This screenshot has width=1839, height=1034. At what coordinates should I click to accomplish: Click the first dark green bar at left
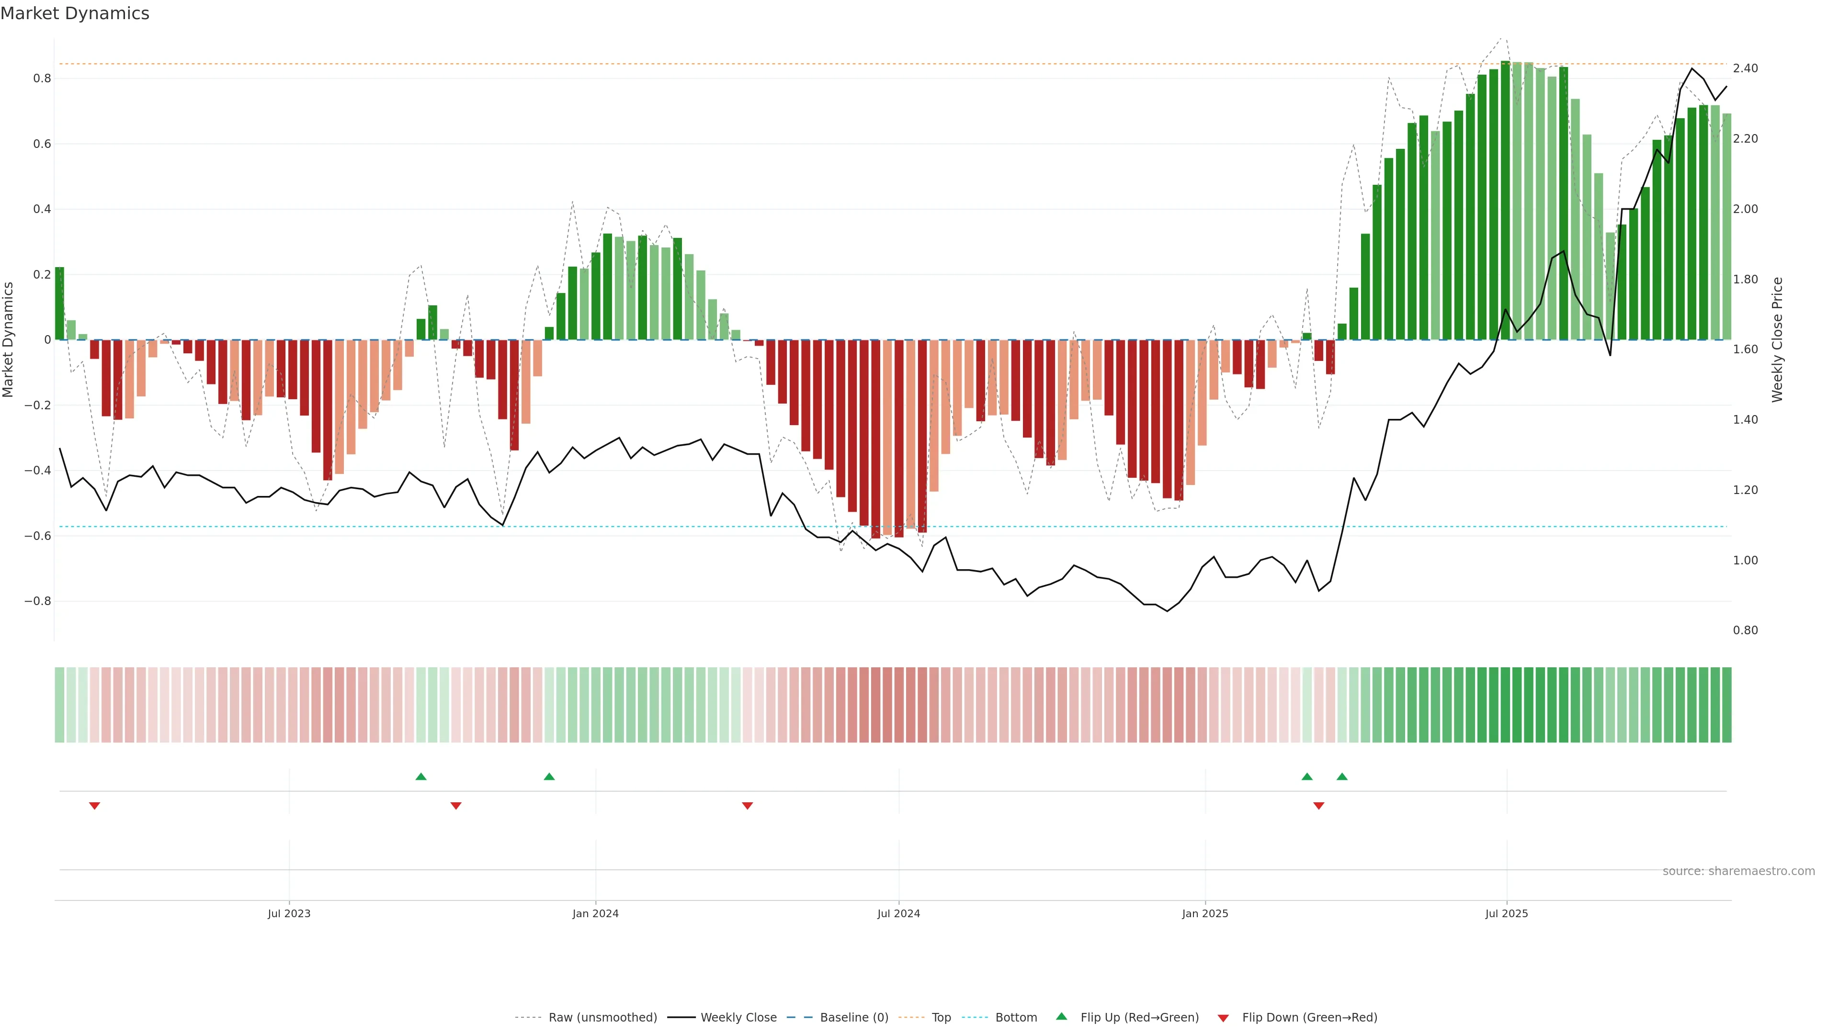[59, 303]
